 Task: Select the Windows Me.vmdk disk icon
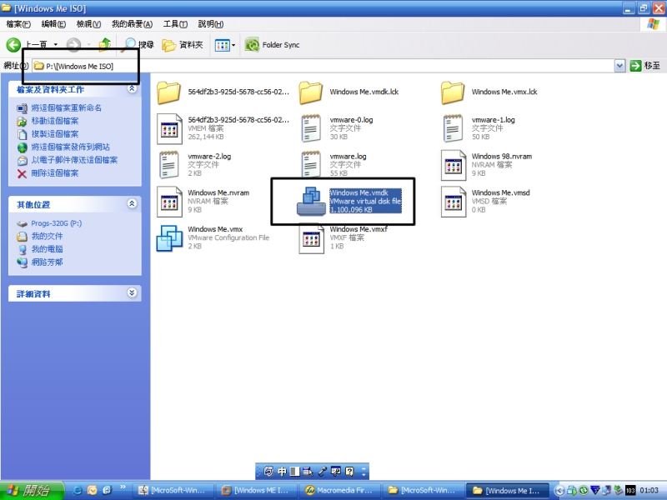coord(311,202)
